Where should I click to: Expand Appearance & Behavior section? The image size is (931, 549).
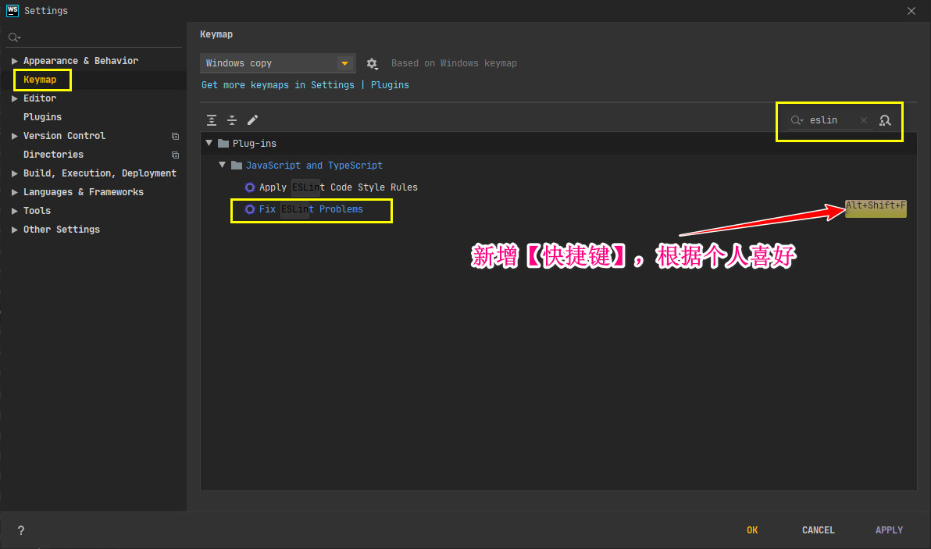[x=14, y=61]
